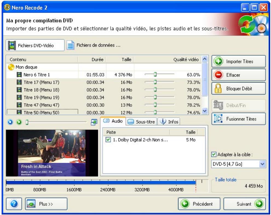The image size is (271, 215).
Task: Select the Nero 6 Titre 1 row
Action: [x=104, y=75]
